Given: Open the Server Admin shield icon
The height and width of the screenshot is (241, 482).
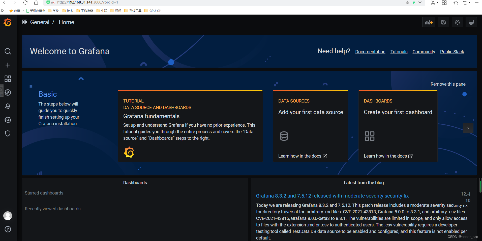Looking at the screenshot, I should pos(8,133).
